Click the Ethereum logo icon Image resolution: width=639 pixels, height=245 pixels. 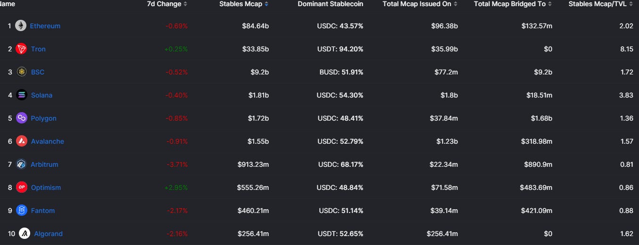[x=21, y=26]
